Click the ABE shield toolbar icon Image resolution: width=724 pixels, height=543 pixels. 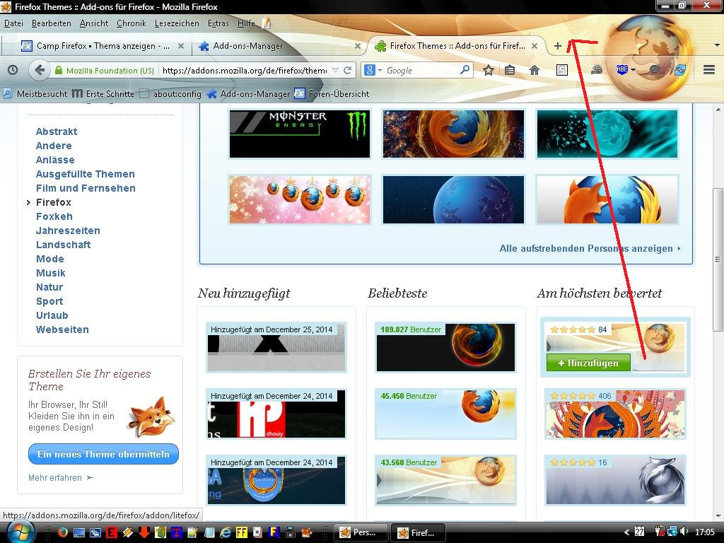coord(622,70)
